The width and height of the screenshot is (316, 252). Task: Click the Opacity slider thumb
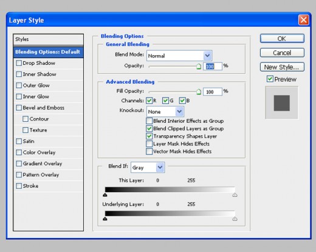pyautogui.click(x=199, y=66)
